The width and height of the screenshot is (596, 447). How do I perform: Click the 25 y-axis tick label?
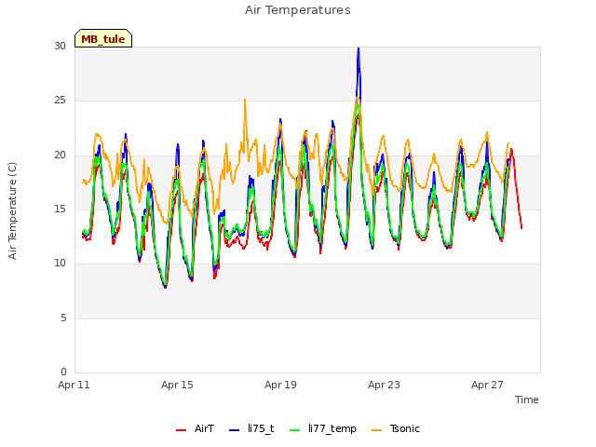pyautogui.click(x=60, y=101)
